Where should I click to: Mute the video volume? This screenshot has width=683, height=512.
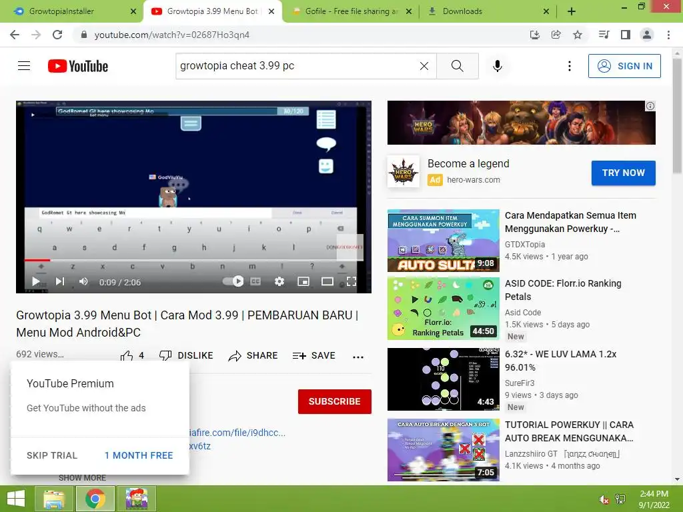click(83, 282)
